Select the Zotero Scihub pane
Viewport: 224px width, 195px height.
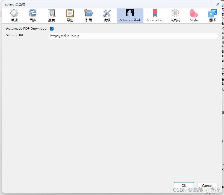130,16
